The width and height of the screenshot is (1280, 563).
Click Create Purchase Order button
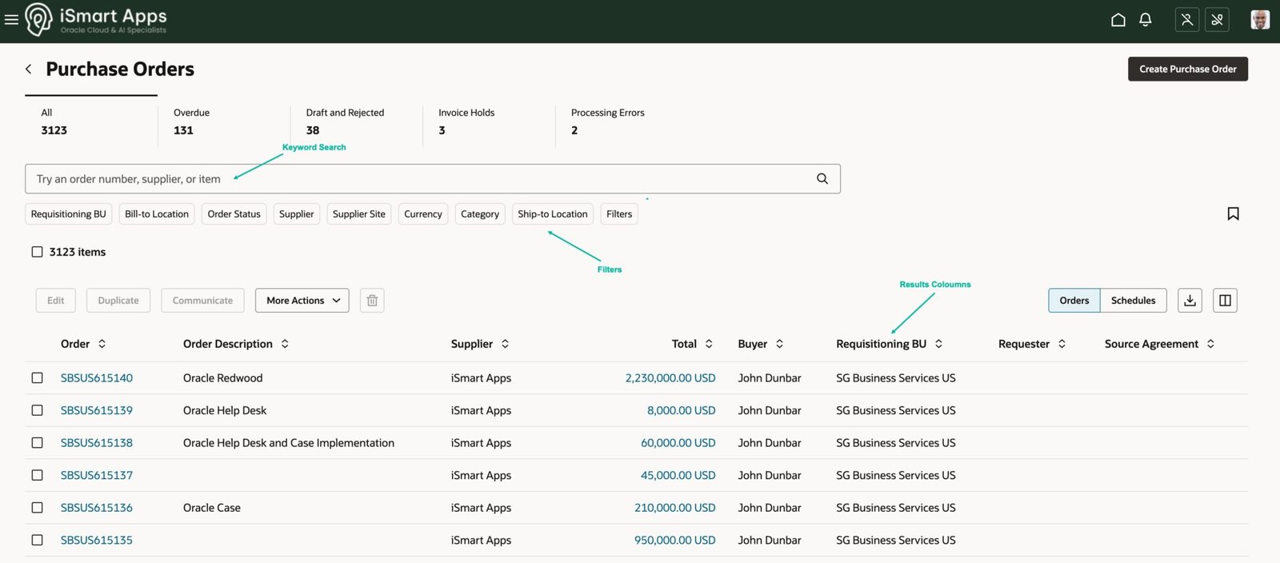click(x=1188, y=69)
